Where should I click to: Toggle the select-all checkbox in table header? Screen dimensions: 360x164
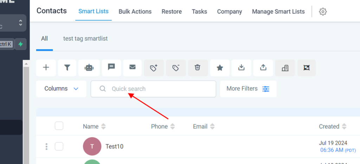pos(59,126)
